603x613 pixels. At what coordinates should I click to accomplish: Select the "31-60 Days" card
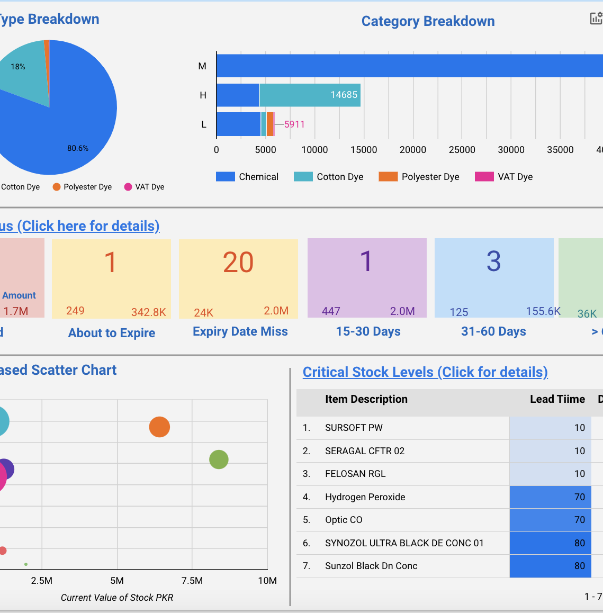click(x=493, y=278)
